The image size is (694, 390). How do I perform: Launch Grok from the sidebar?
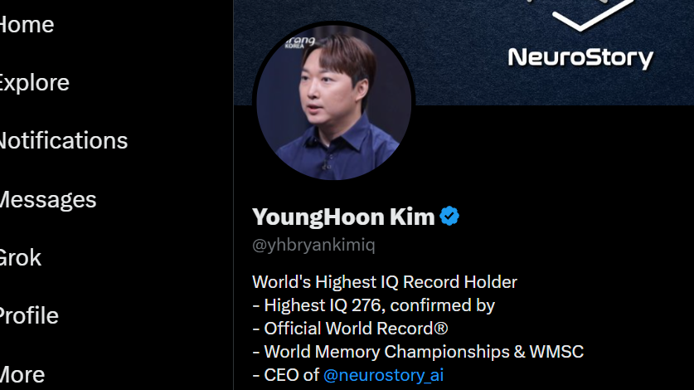20,257
